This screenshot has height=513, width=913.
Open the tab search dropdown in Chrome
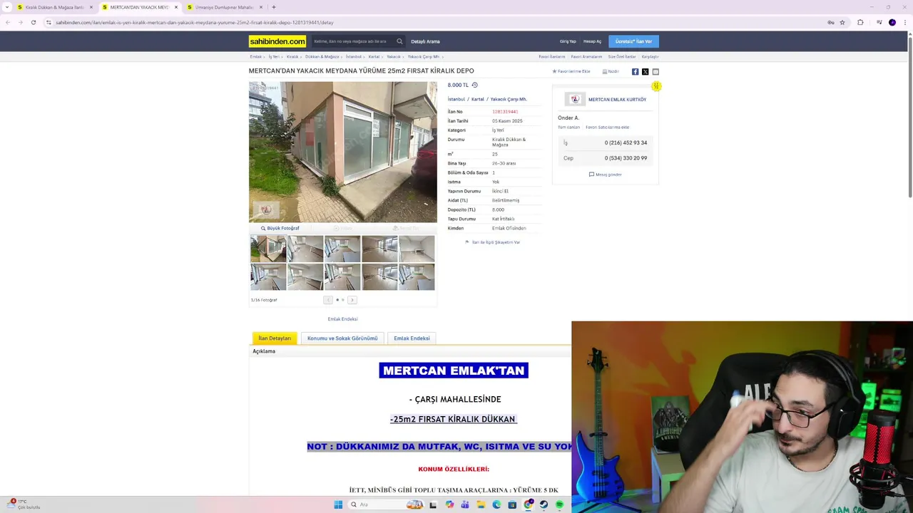coord(7,7)
